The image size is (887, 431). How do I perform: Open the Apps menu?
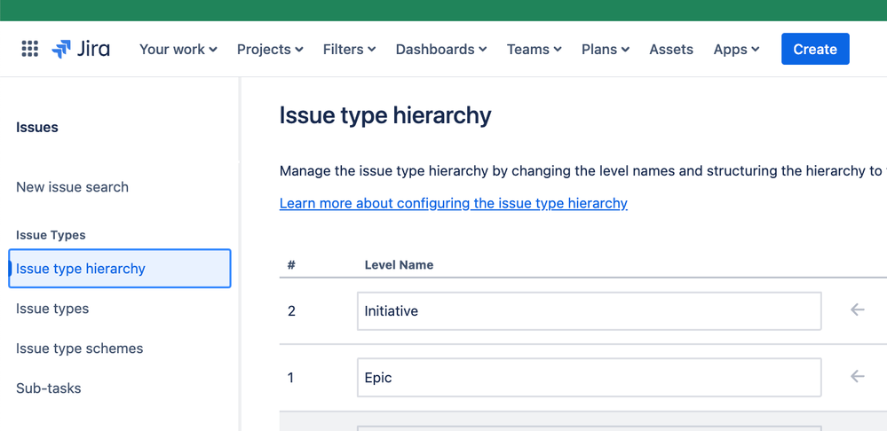coord(736,49)
